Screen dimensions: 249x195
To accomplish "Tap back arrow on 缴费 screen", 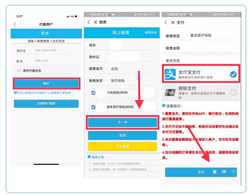I will (x=89, y=22).
